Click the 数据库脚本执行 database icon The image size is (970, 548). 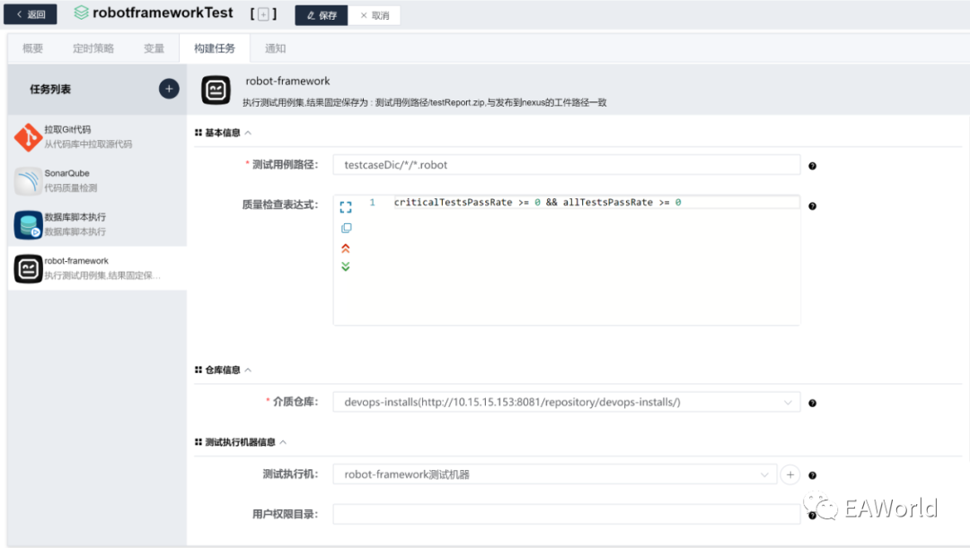coord(28,225)
